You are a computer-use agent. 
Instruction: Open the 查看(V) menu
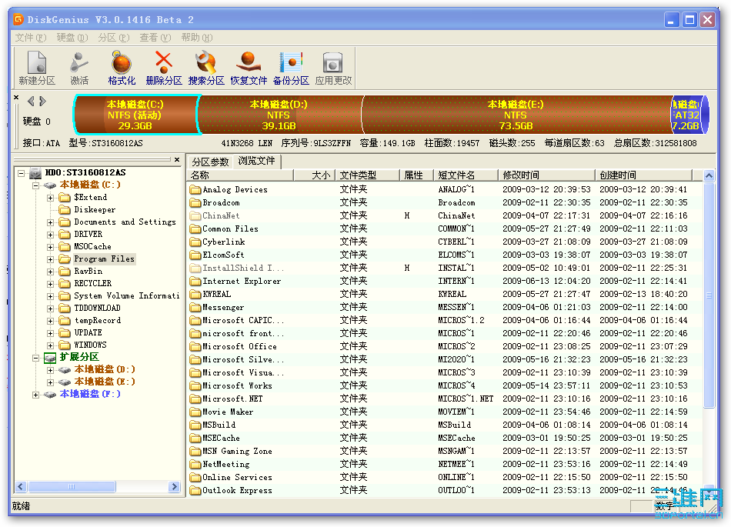(155, 38)
